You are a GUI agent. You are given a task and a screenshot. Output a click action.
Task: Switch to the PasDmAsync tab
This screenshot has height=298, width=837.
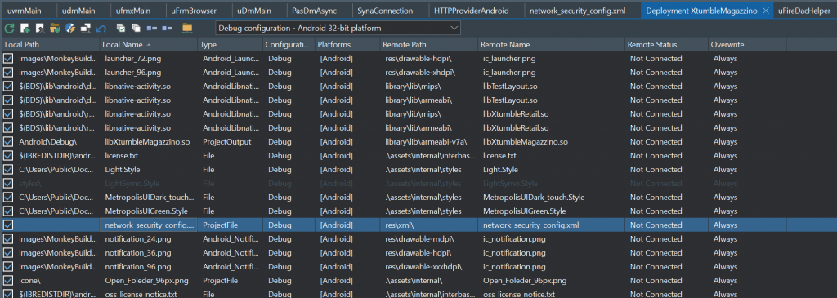[315, 11]
